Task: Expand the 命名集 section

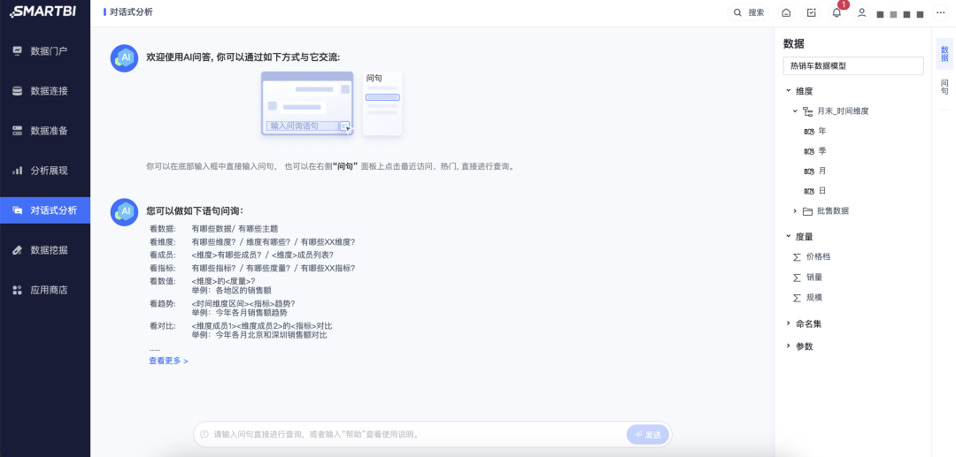Action: (x=789, y=324)
